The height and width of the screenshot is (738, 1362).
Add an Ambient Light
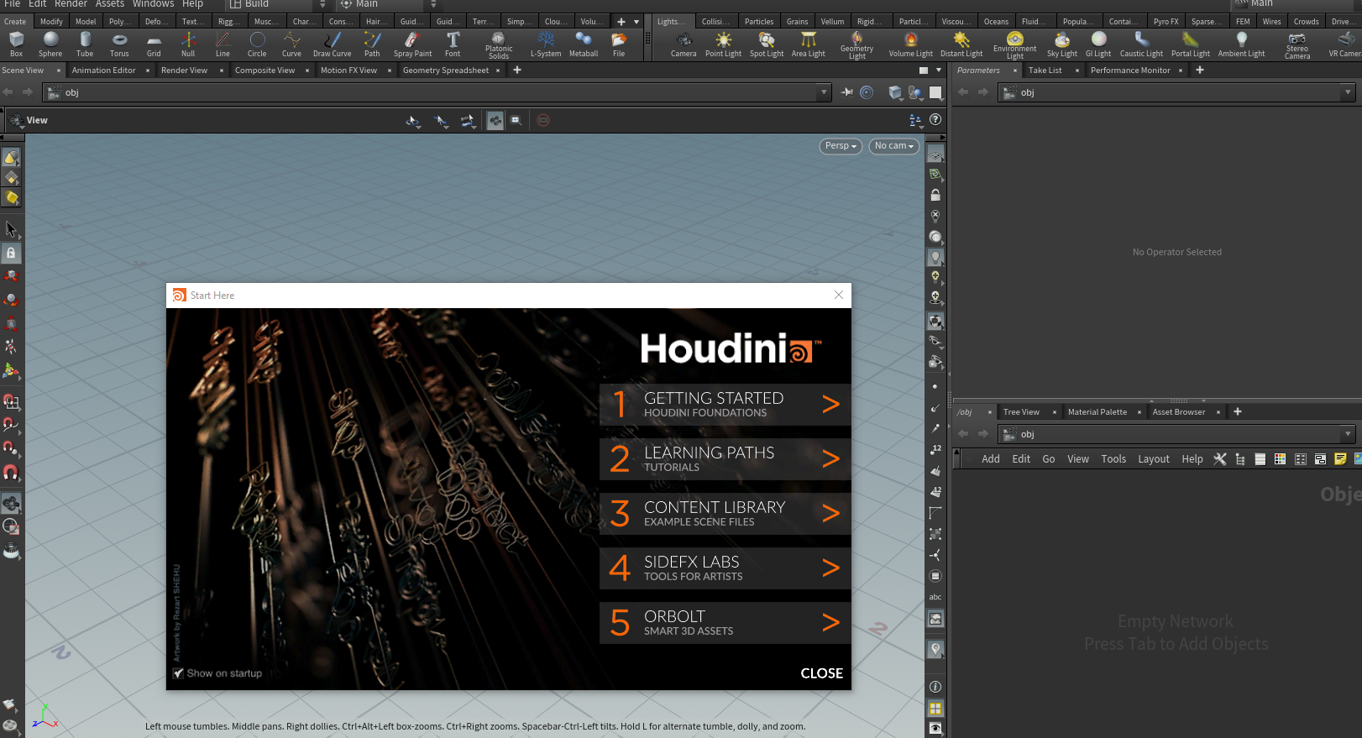click(1241, 44)
